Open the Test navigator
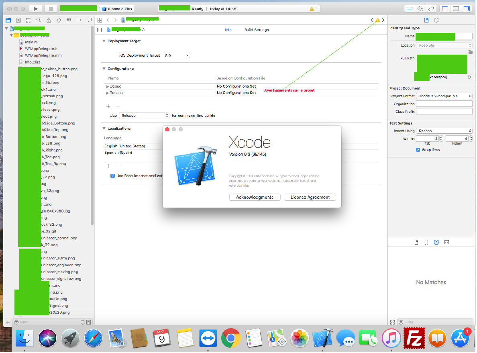 click(59, 20)
